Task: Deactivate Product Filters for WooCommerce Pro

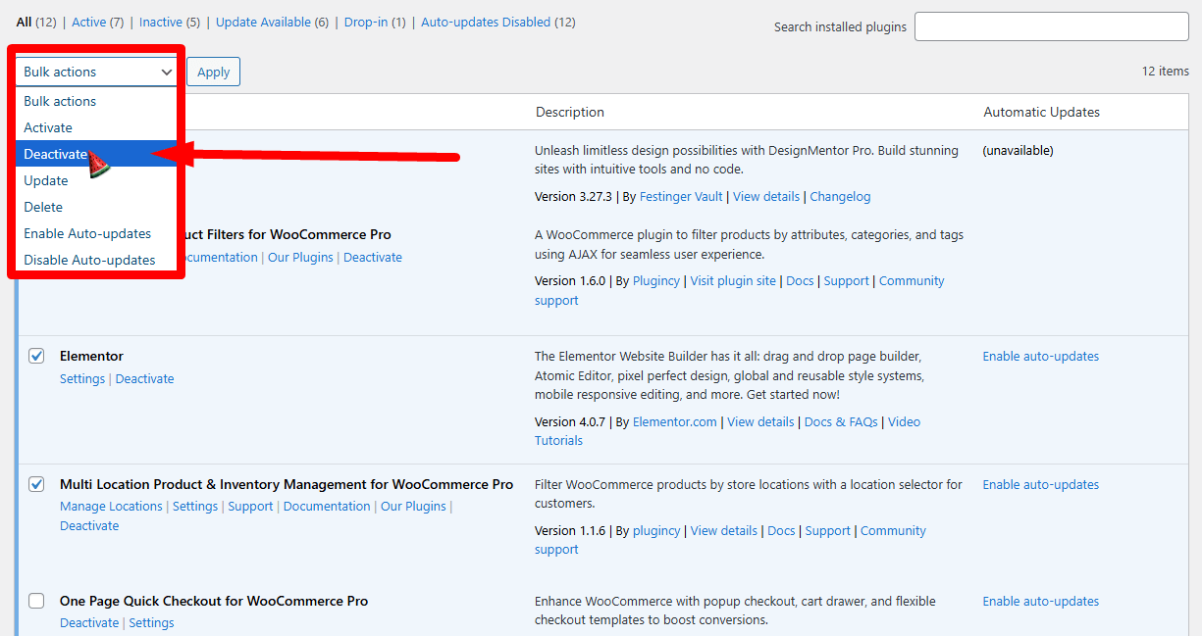Action: tap(373, 257)
